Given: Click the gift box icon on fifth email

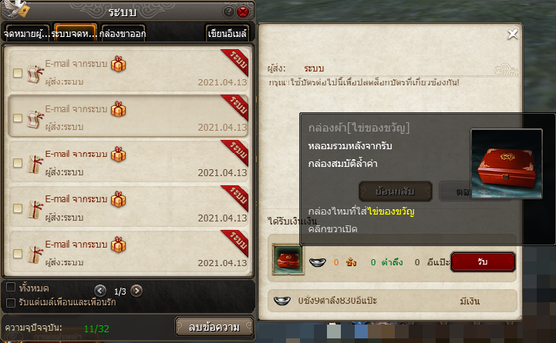Looking at the screenshot, I should point(119,245).
